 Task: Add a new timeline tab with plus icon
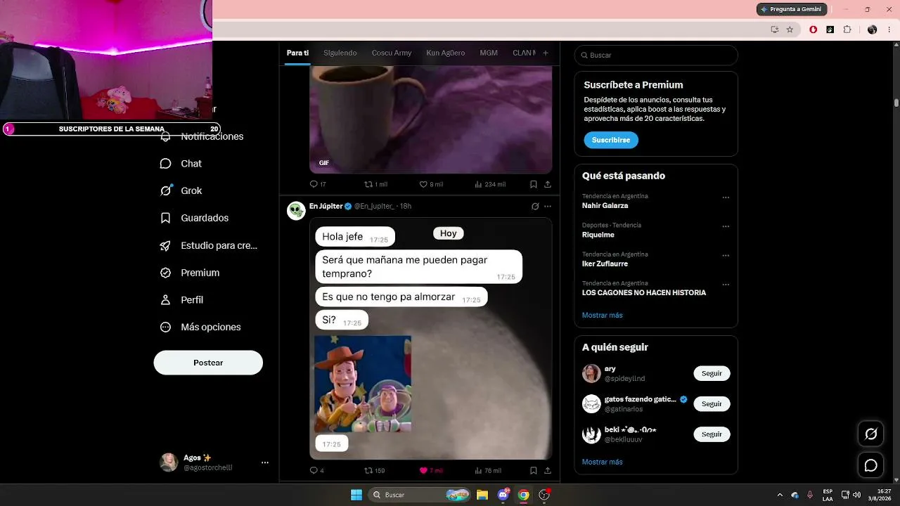pyautogui.click(x=545, y=53)
